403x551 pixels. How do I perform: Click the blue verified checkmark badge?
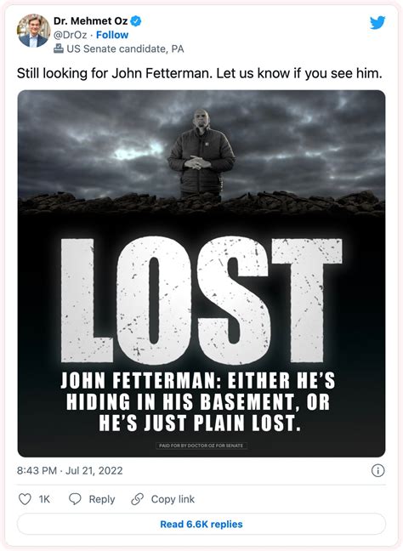click(136, 21)
